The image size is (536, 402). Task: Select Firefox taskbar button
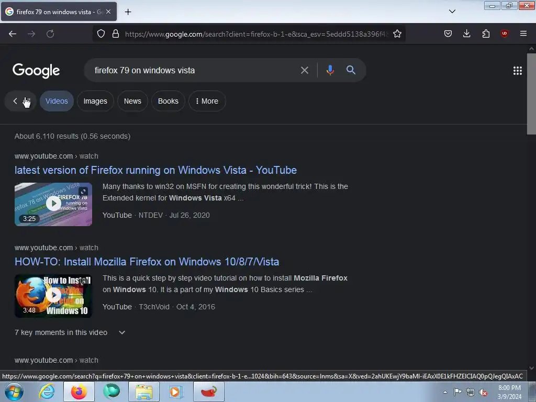(79, 392)
